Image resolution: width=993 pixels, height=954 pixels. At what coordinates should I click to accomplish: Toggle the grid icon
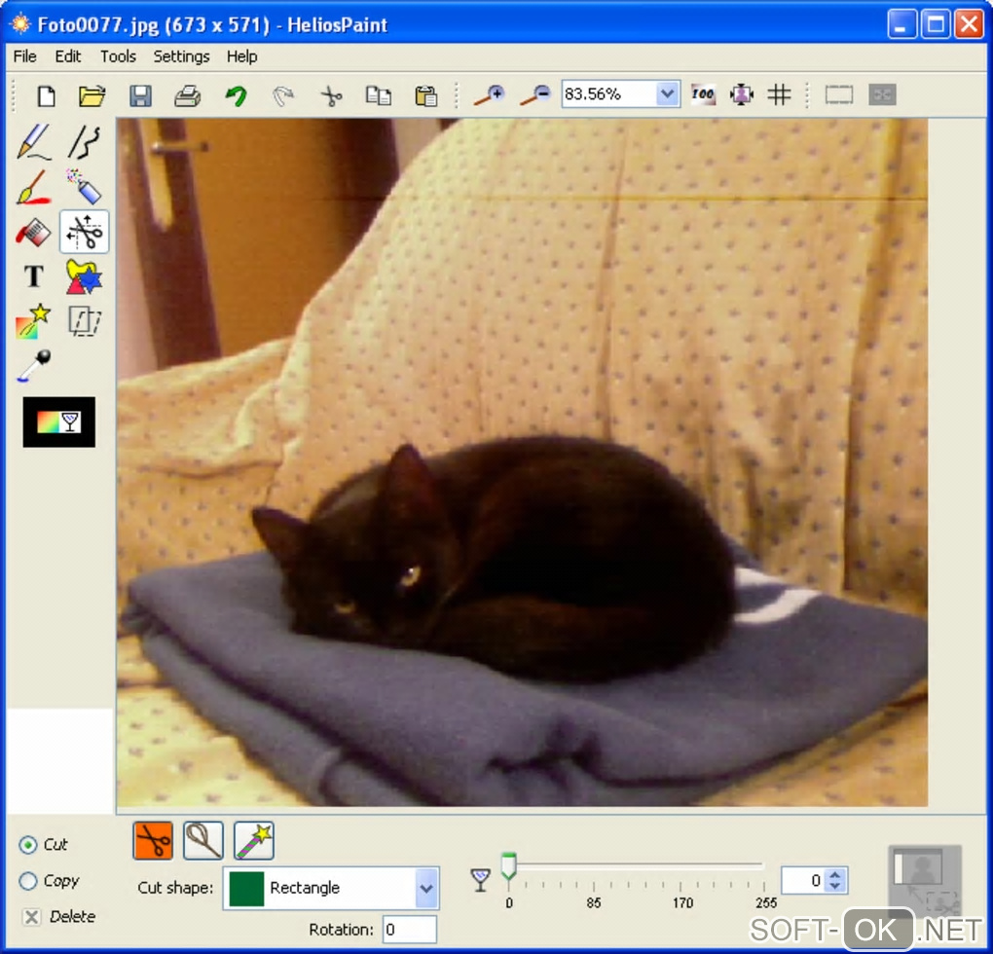click(x=779, y=95)
